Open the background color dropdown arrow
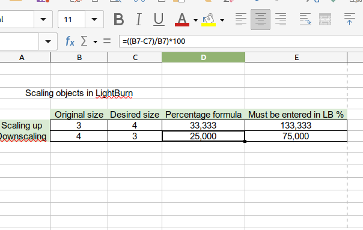The image size is (363, 230). coord(222,20)
